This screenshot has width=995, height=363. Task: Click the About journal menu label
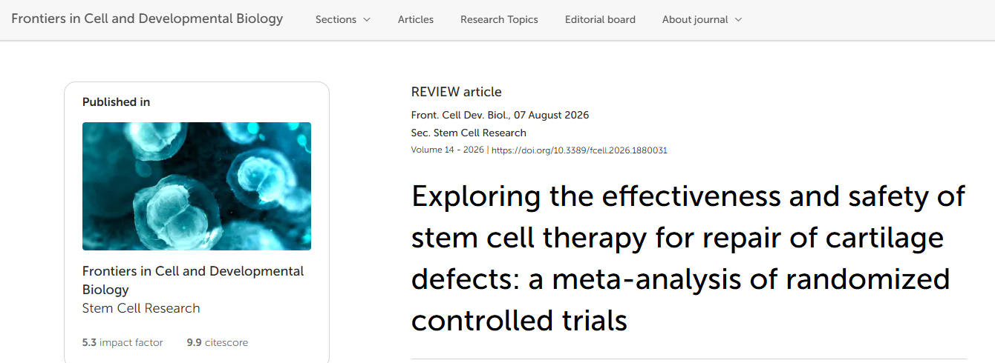coord(695,20)
